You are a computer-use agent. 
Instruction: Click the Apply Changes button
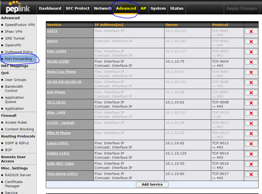(242, 8)
